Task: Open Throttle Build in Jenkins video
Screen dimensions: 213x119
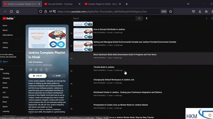Action: (x=104, y=67)
